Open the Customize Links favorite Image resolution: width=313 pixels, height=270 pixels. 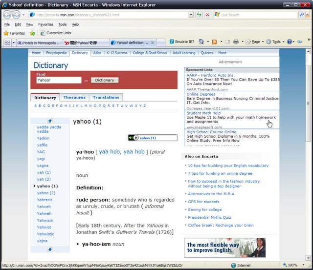coord(56,33)
